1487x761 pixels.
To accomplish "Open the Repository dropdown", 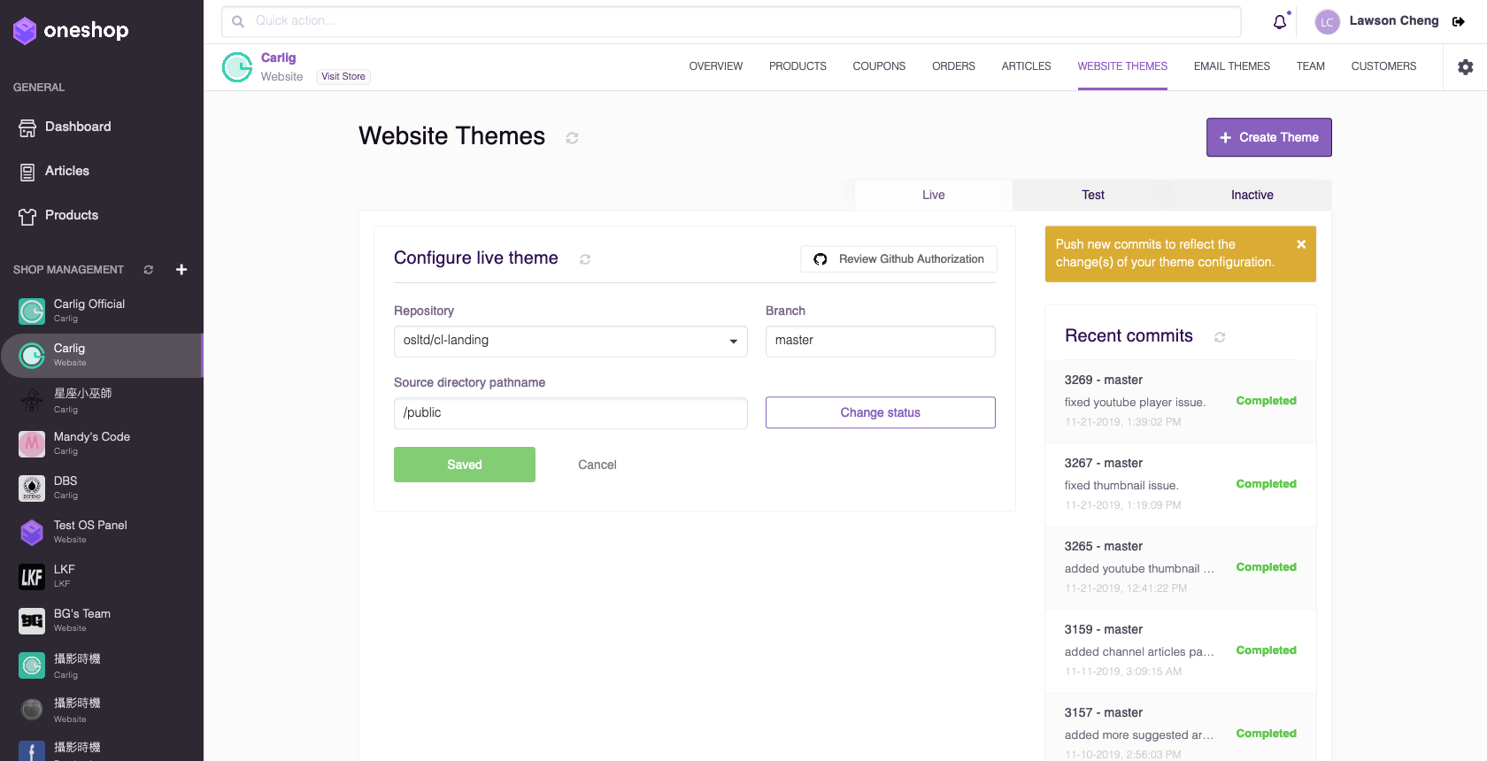I will pyautogui.click(x=571, y=342).
